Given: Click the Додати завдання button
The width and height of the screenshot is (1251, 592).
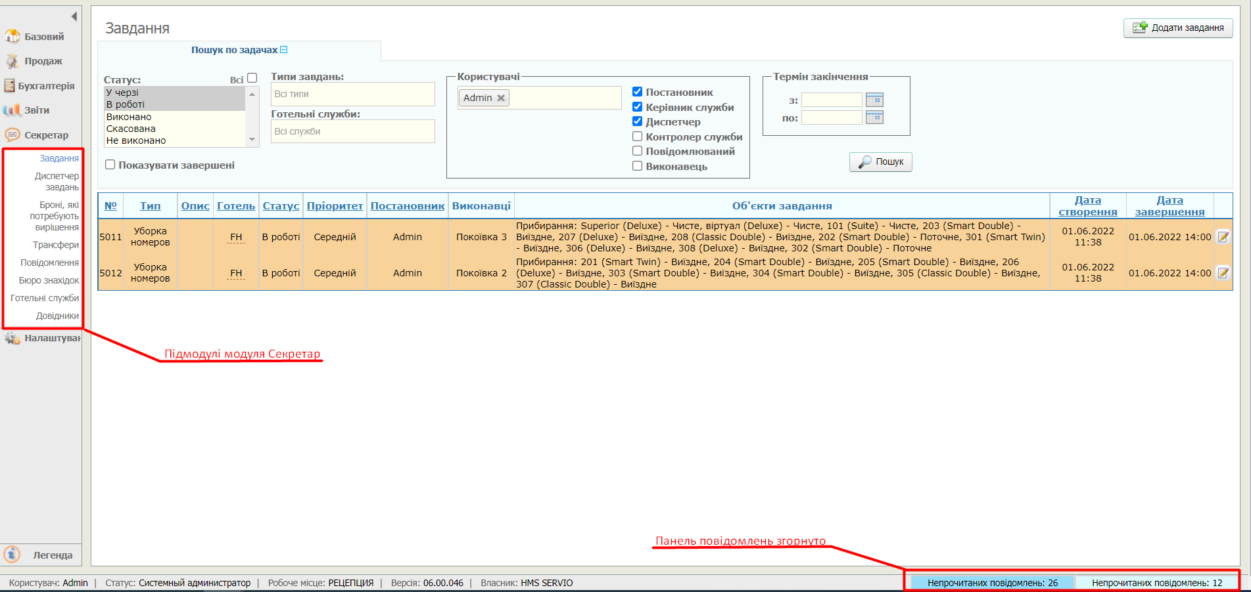Looking at the screenshot, I should pos(1178,28).
